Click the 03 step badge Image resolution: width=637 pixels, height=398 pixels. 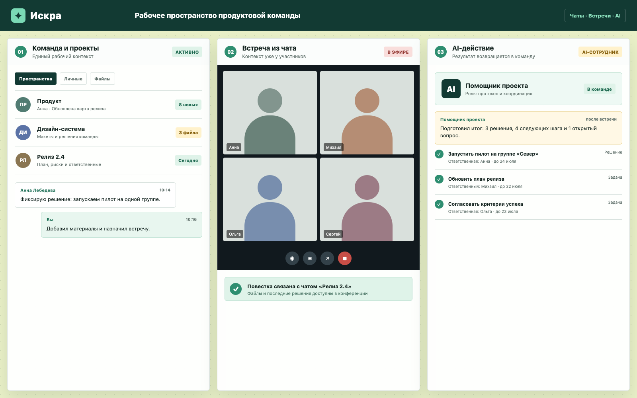tap(441, 52)
